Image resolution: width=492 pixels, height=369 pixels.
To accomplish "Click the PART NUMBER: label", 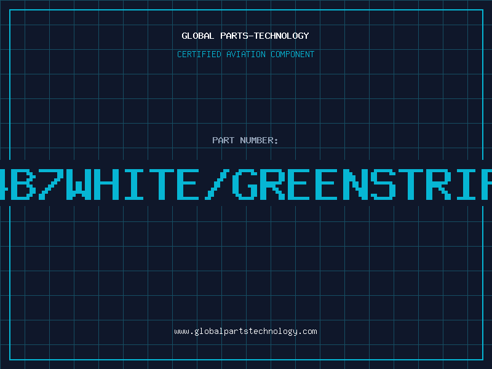I will click(245, 140).
